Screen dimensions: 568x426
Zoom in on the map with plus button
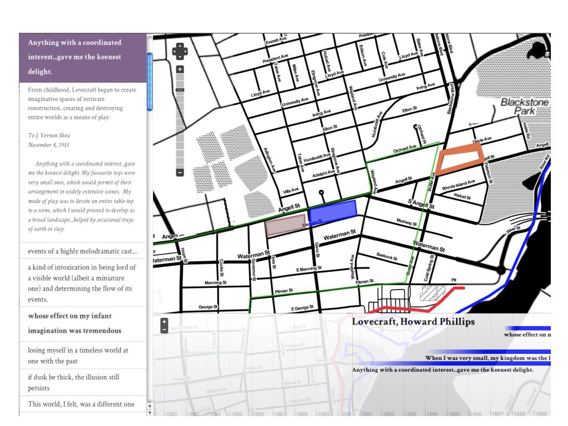tap(180, 69)
